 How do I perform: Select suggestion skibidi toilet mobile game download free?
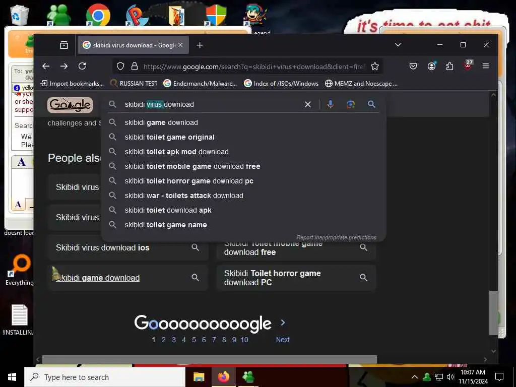coord(243,166)
